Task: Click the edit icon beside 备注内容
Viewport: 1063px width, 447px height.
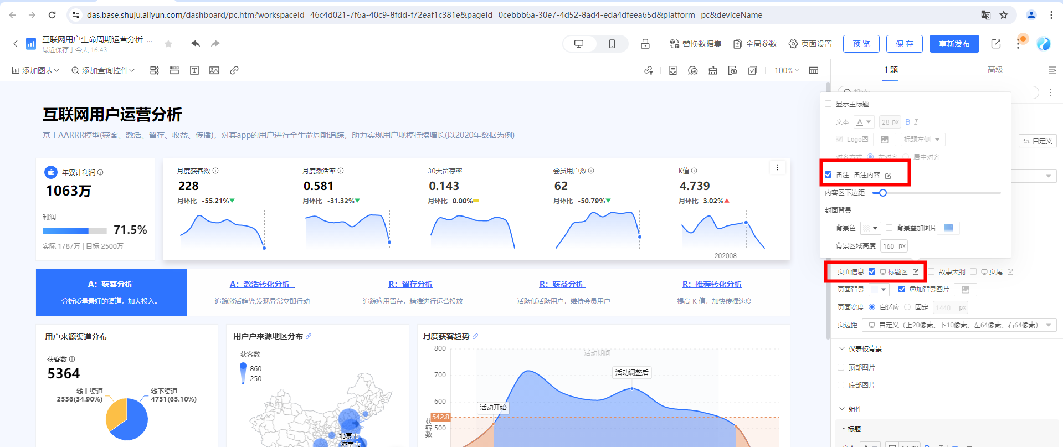Action: pyautogui.click(x=888, y=176)
